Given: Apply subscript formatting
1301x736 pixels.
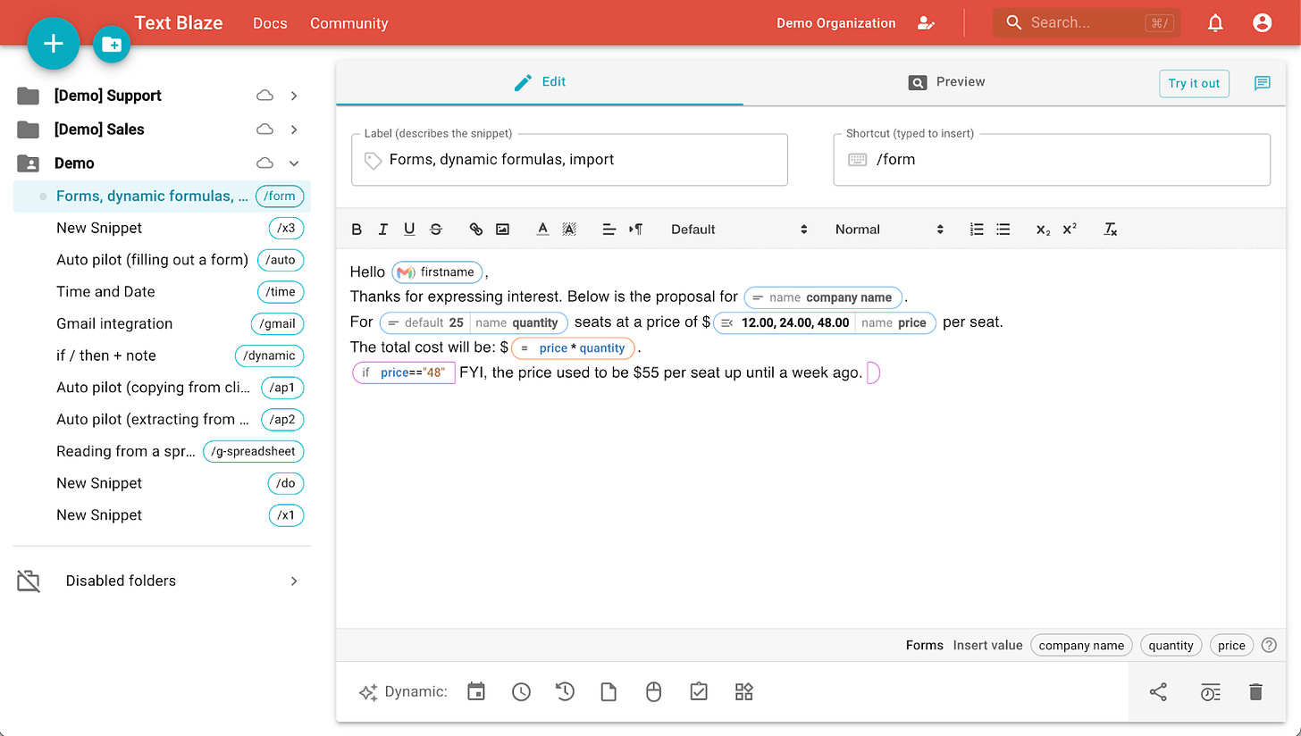Looking at the screenshot, I should (x=1043, y=230).
